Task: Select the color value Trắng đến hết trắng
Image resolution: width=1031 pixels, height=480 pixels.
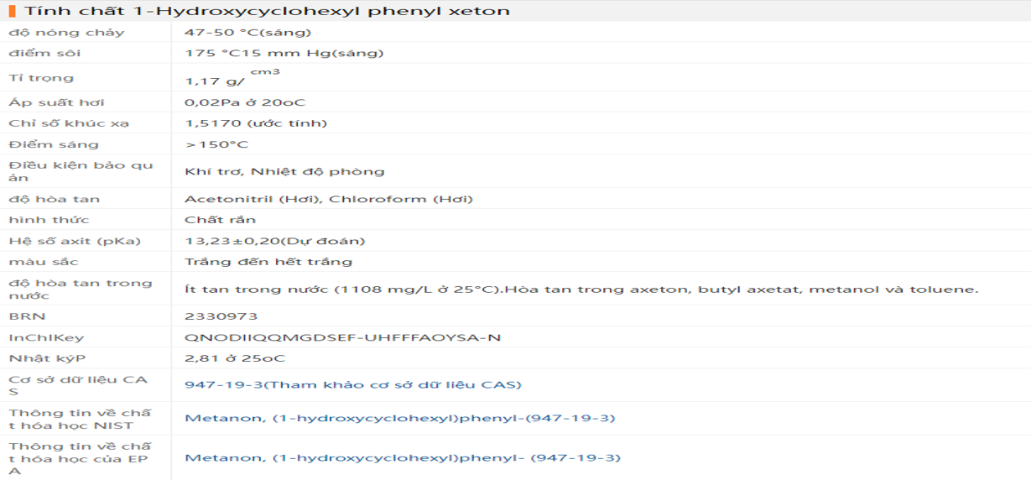Action: point(268,262)
